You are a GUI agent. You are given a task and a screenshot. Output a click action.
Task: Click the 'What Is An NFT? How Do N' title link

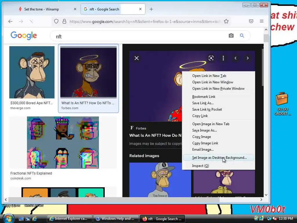[x=155, y=135]
